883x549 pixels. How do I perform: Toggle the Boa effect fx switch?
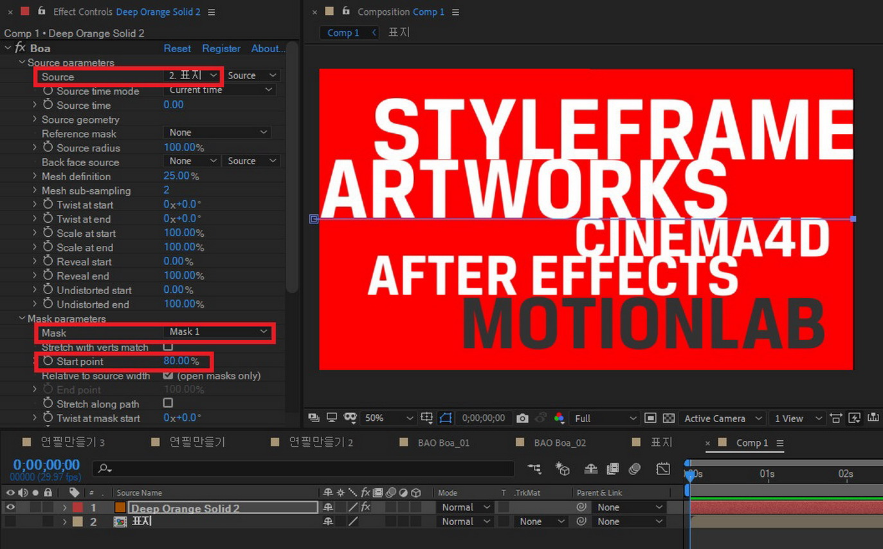click(20, 48)
